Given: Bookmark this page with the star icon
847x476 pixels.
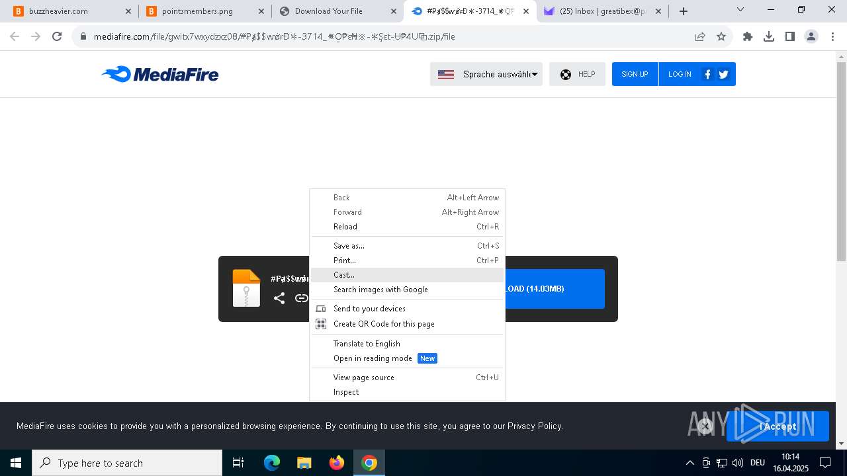Looking at the screenshot, I should 721,36.
